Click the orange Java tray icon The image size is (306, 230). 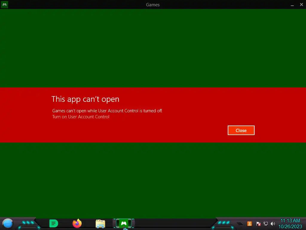(250, 223)
